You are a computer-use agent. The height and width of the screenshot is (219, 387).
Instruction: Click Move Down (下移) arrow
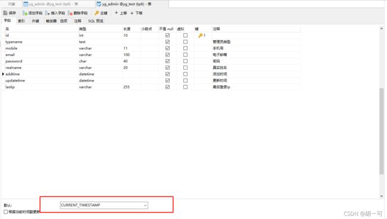point(132,13)
